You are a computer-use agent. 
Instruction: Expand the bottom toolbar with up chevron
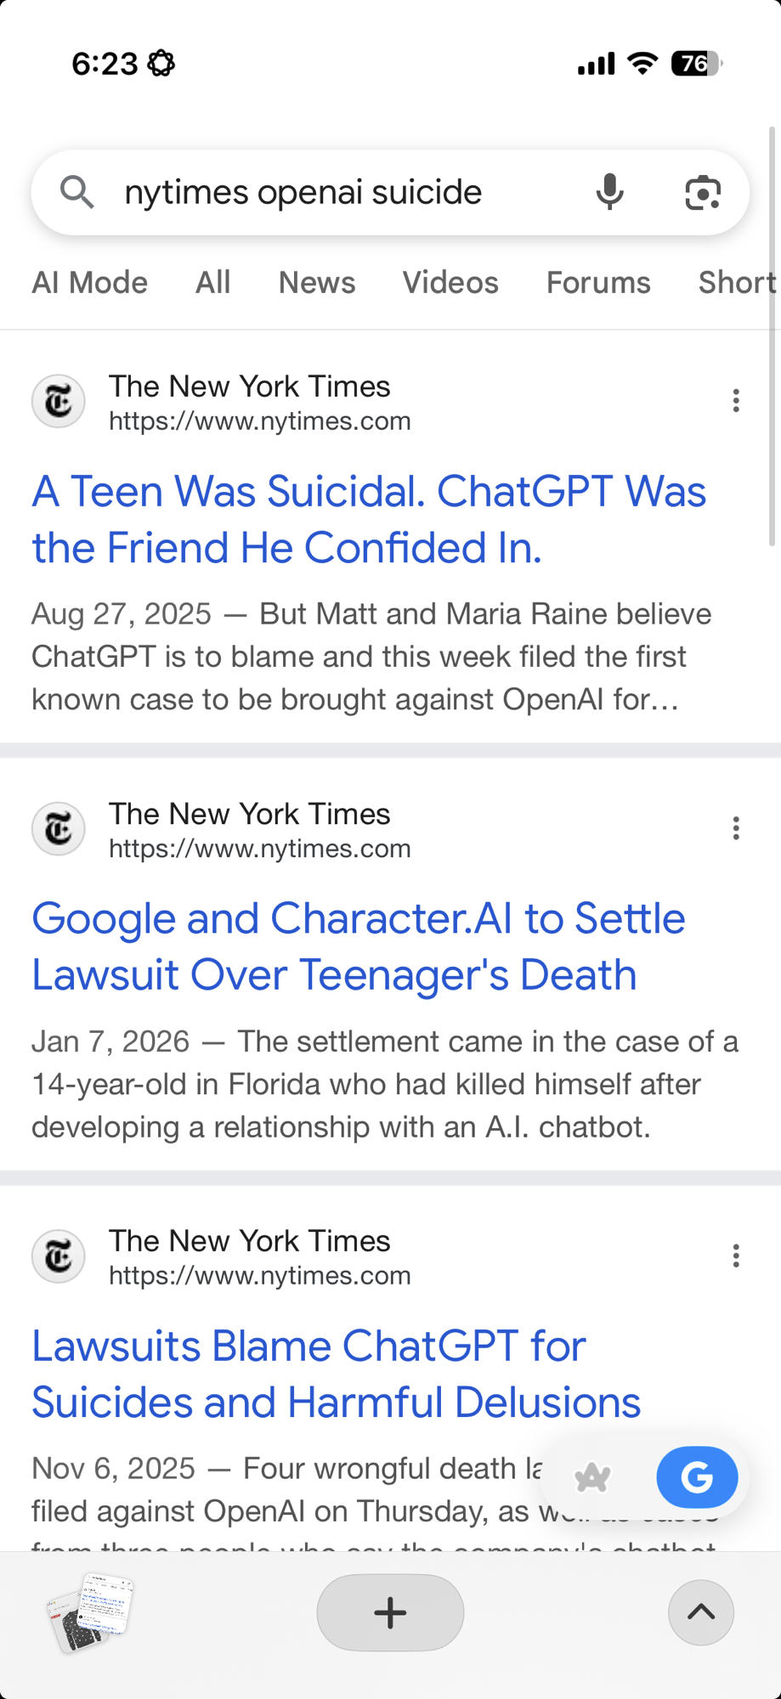pos(700,1612)
